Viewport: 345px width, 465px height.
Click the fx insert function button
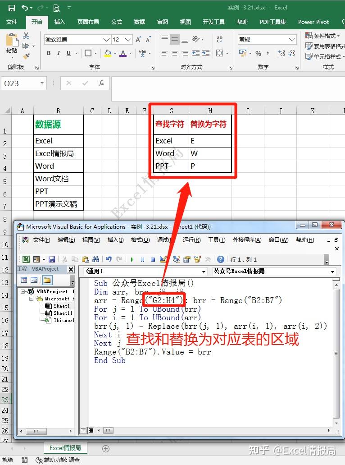coord(101,83)
